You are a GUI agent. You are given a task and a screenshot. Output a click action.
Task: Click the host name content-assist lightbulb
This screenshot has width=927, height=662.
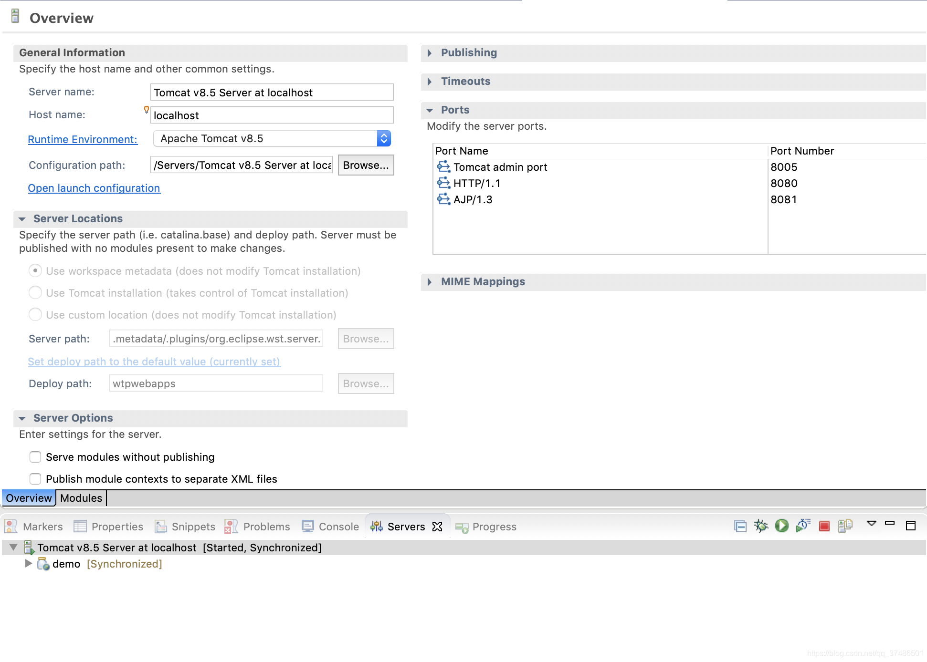pyautogui.click(x=147, y=110)
